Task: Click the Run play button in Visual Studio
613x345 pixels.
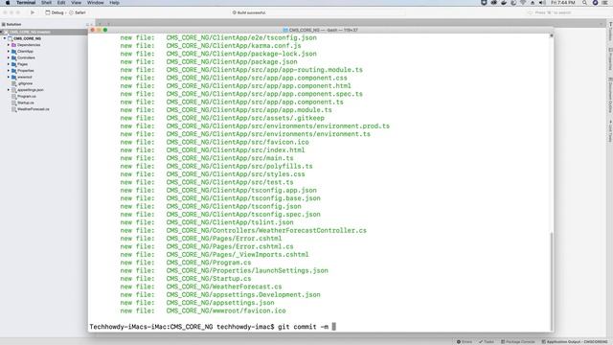Action: [x=33, y=12]
